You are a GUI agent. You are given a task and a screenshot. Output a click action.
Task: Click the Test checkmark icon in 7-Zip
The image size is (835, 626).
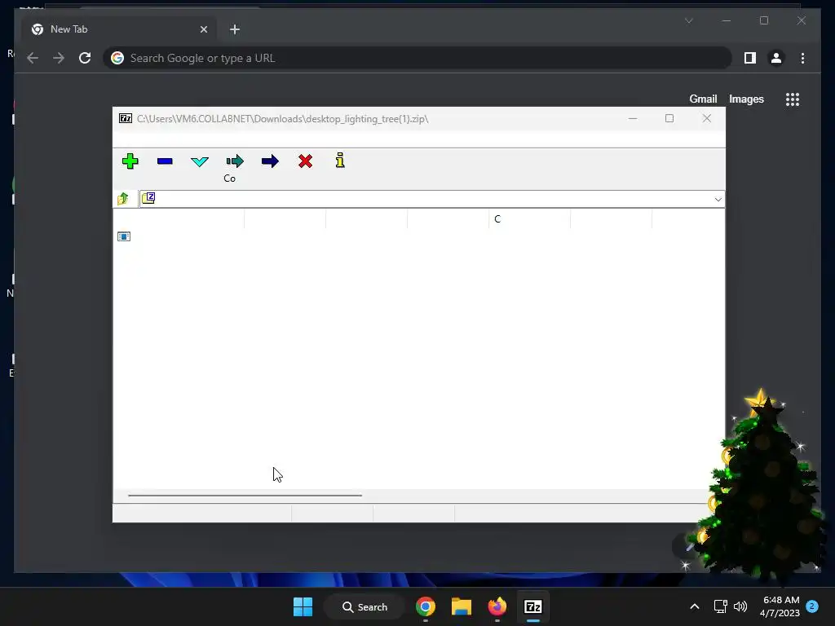point(200,161)
